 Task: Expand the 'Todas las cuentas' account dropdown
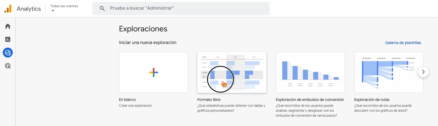pyautogui.click(x=64, y=6)
